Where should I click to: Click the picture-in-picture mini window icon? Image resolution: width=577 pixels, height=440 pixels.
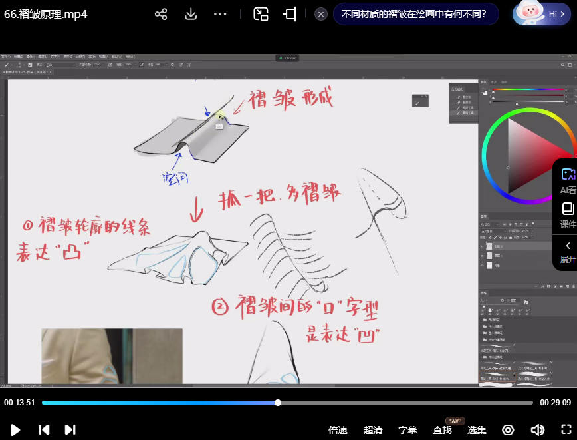tap(261, 14)
